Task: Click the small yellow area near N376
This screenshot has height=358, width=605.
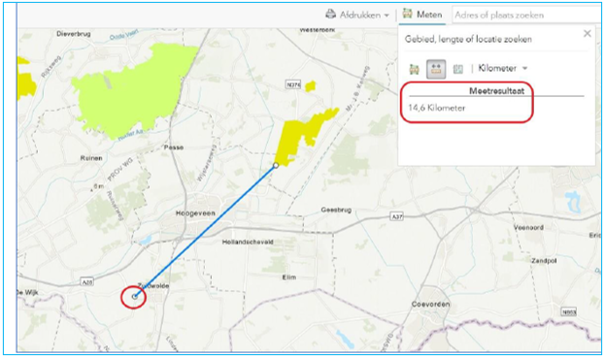Action: pos(310,86)
